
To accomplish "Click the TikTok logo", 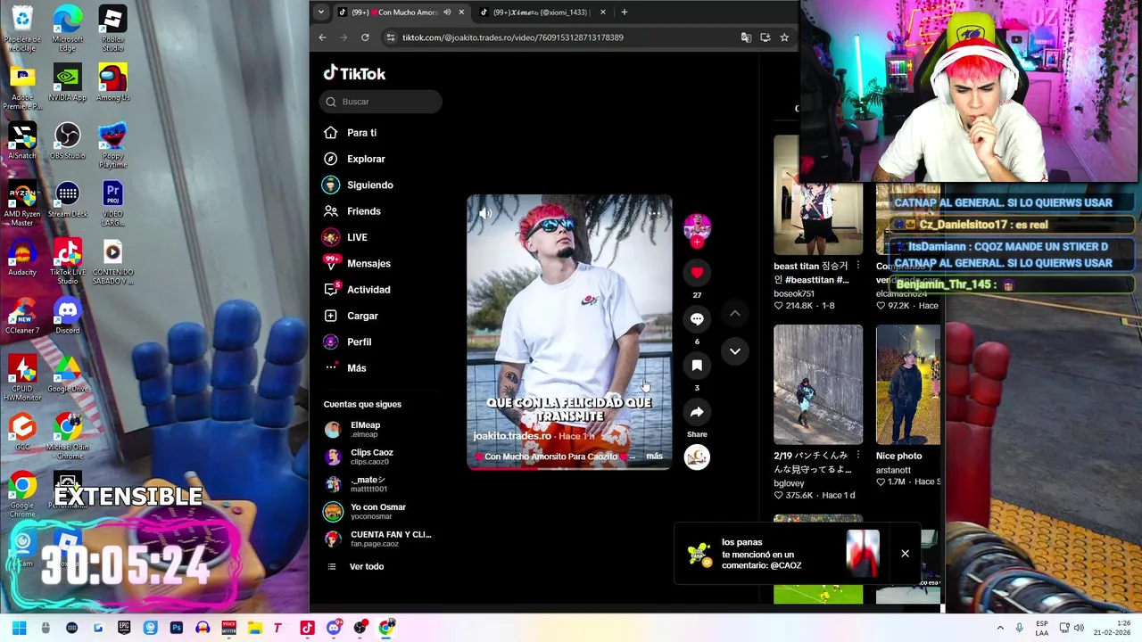I will 354,74.
